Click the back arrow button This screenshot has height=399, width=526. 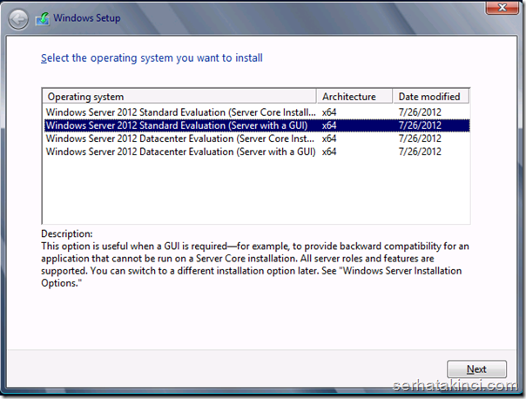[x=18, y=19]
